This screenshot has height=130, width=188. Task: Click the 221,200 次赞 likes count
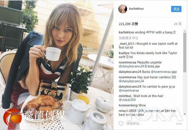pos(128,24)
